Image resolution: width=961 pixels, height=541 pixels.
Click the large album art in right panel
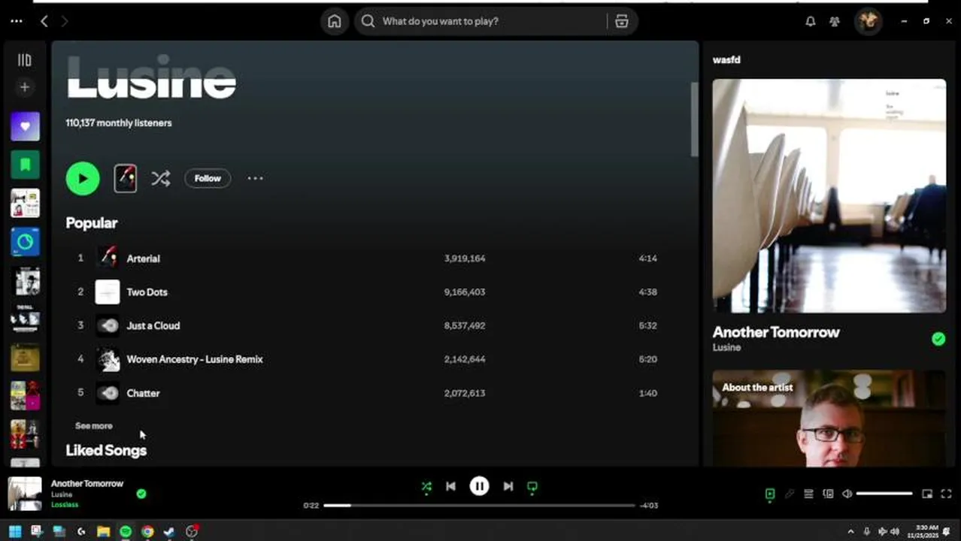tap(829, 195)
